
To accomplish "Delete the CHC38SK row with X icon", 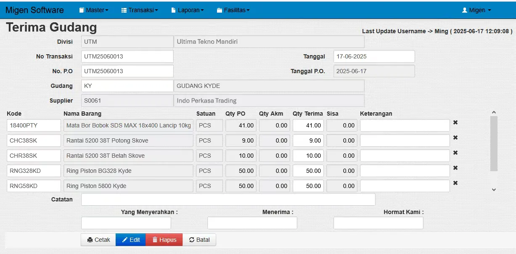I will pyautogui.click(x=455, y=138).
